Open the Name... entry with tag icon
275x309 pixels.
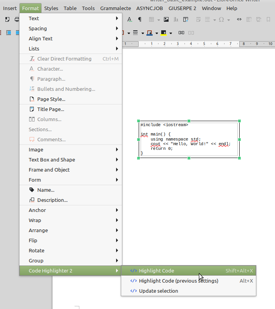(x=45, y=190)
